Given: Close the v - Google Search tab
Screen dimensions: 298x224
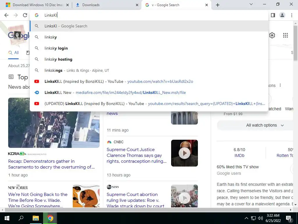Looking at the screenshot, I should (x=207, y=5).
